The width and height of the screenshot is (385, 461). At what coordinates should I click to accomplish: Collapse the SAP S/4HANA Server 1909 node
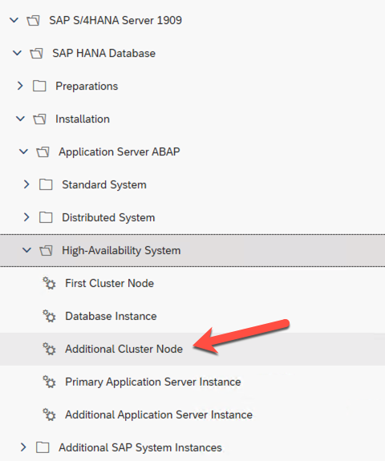coord(14,20)
